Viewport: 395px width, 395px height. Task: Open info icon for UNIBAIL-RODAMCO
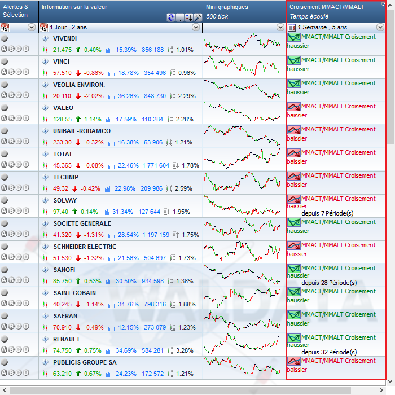[x=45, y=131]
